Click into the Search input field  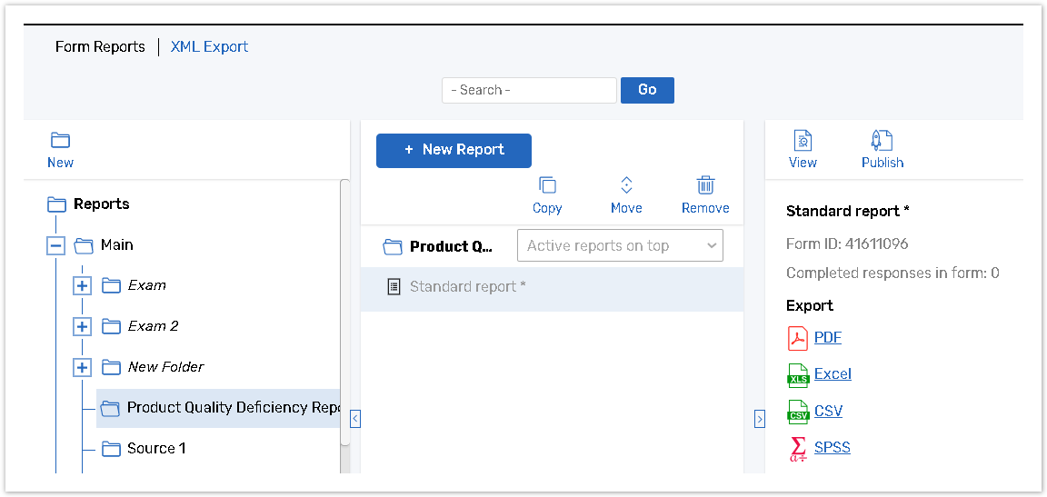point(529,90)
